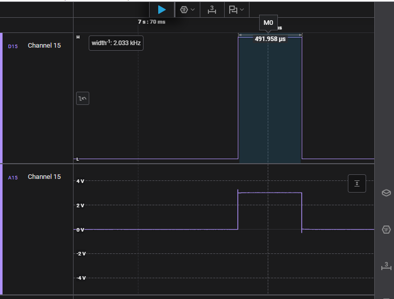Image resolution: width=394 pixels, height=299 pixels.
Task: Click the -4 V axis label
Action: 81,278
